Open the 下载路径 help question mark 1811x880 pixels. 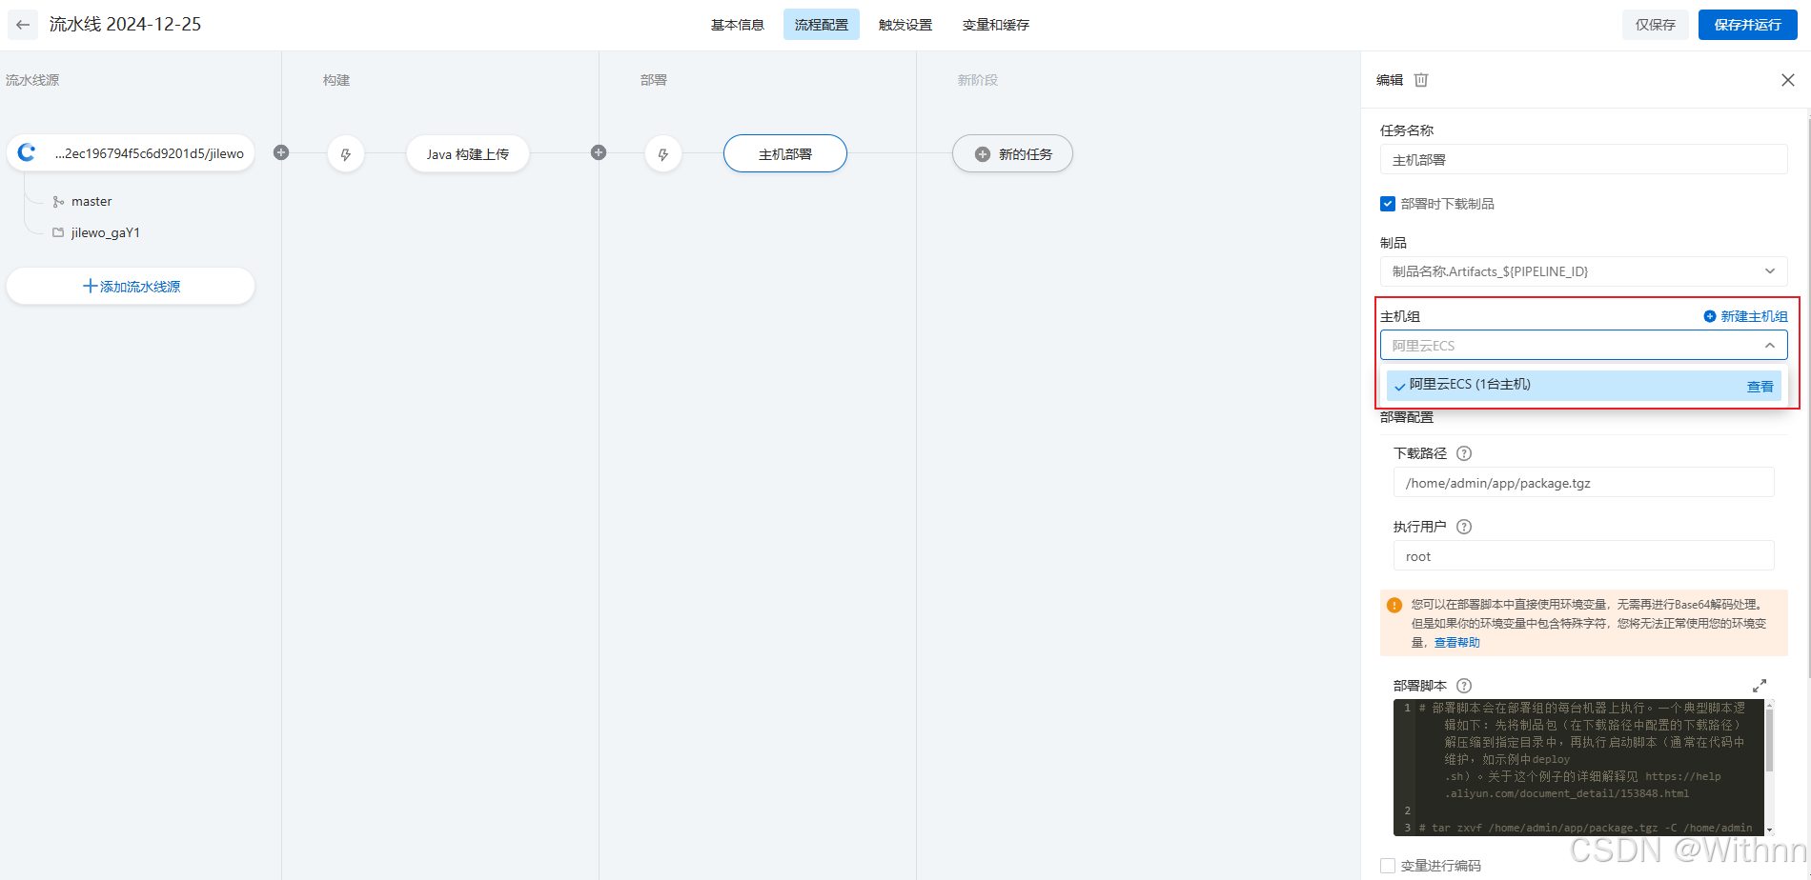coord(1464,453)
